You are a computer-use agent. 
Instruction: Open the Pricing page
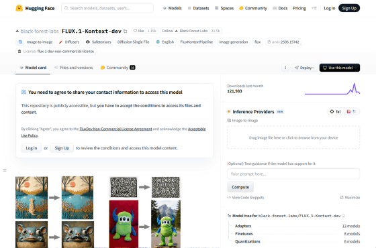point(299,8)
